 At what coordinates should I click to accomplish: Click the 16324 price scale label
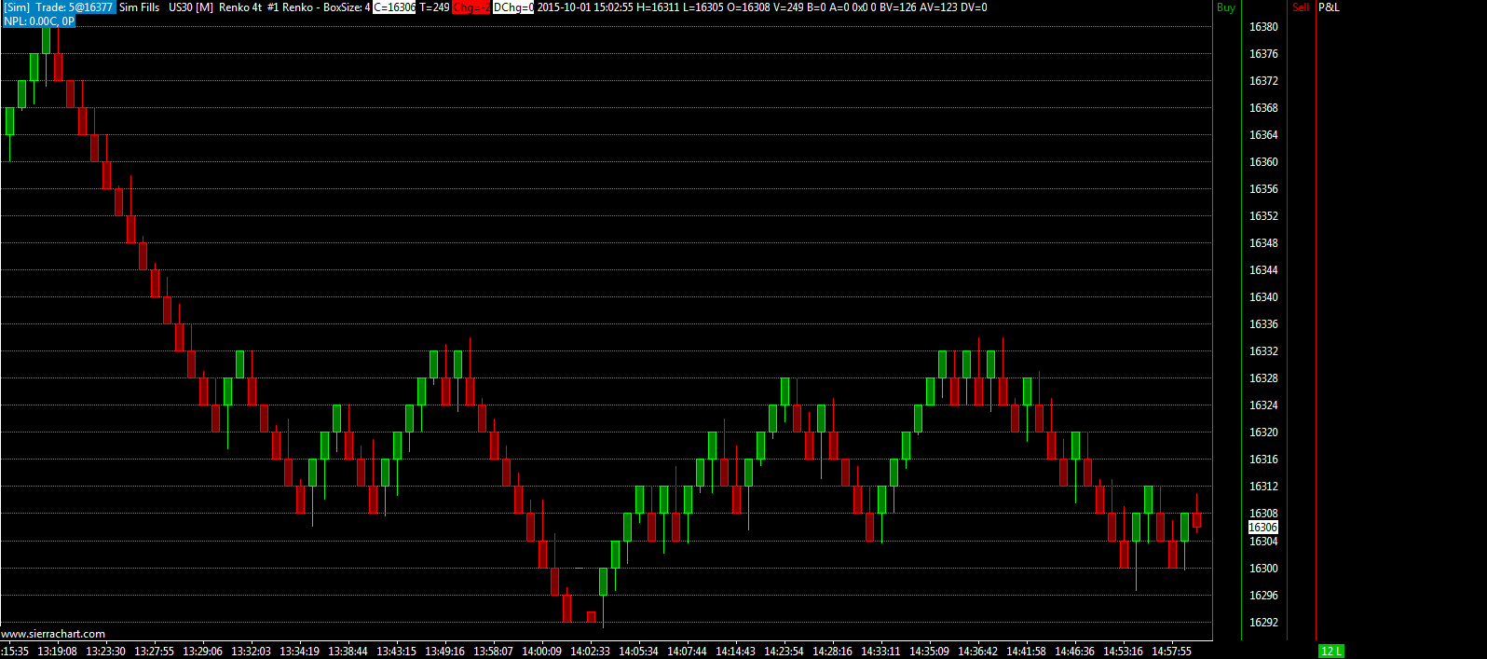tap(1263, 405)
